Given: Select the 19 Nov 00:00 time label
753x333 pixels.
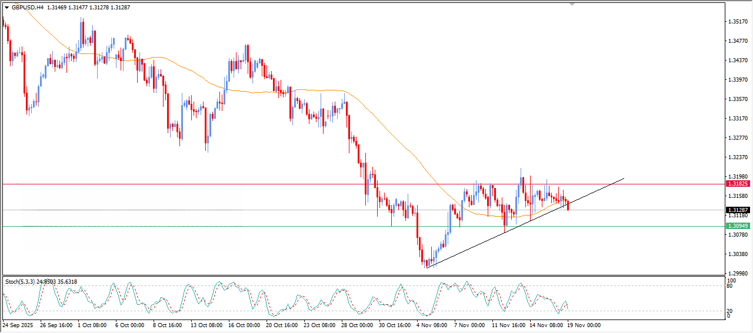Looking at the screenshot, I should pos(584,325).
